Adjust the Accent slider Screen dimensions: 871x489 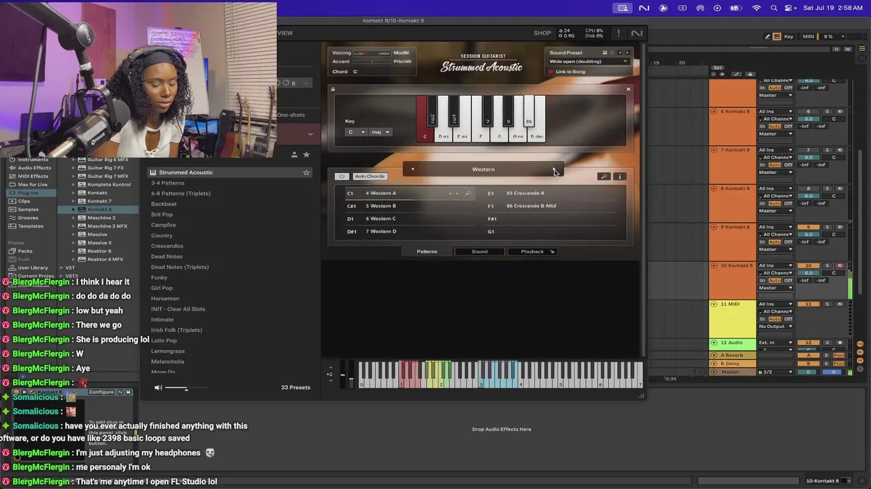coord(372,62)
